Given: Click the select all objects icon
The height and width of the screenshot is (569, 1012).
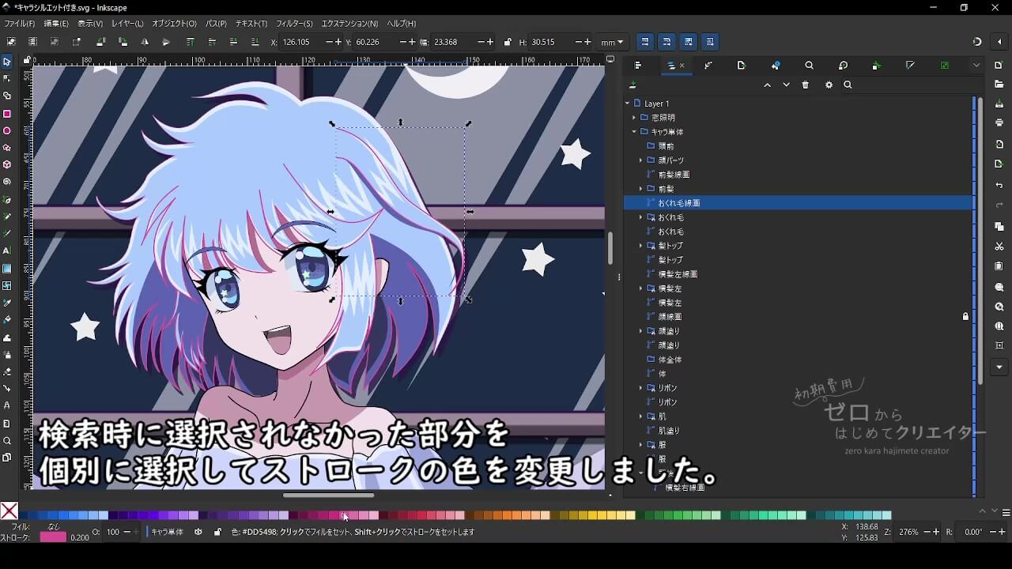Looking at the screenshot, I should click(11, 42).
